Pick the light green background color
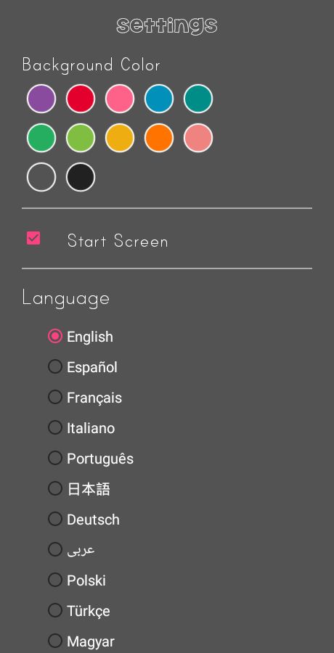This screenshot has height=653, width=334. (x=81, y=138)
